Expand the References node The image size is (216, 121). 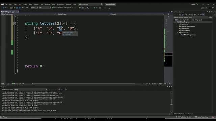tap(177, 24)
